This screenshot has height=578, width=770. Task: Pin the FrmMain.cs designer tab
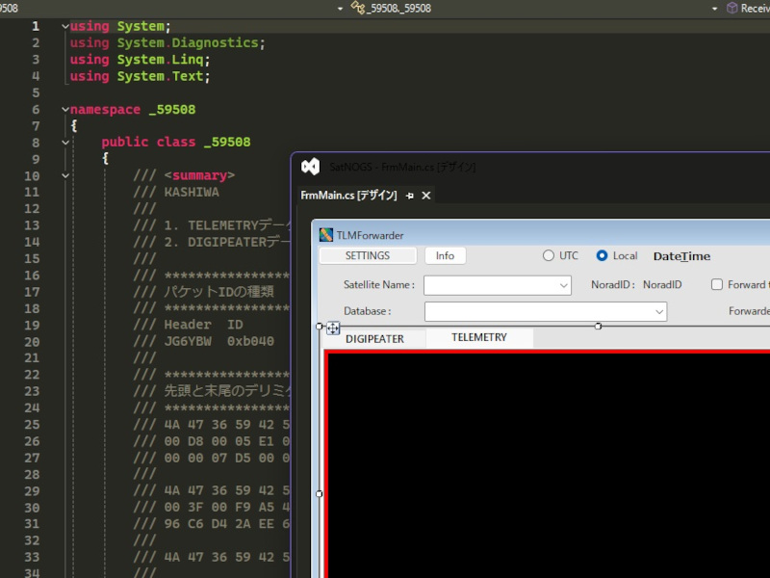[409, 196]
